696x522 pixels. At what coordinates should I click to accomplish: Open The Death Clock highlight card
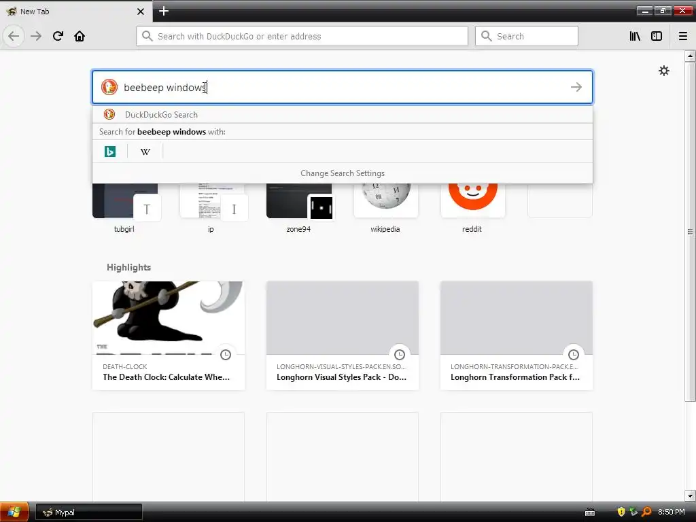tap(169, 336)
